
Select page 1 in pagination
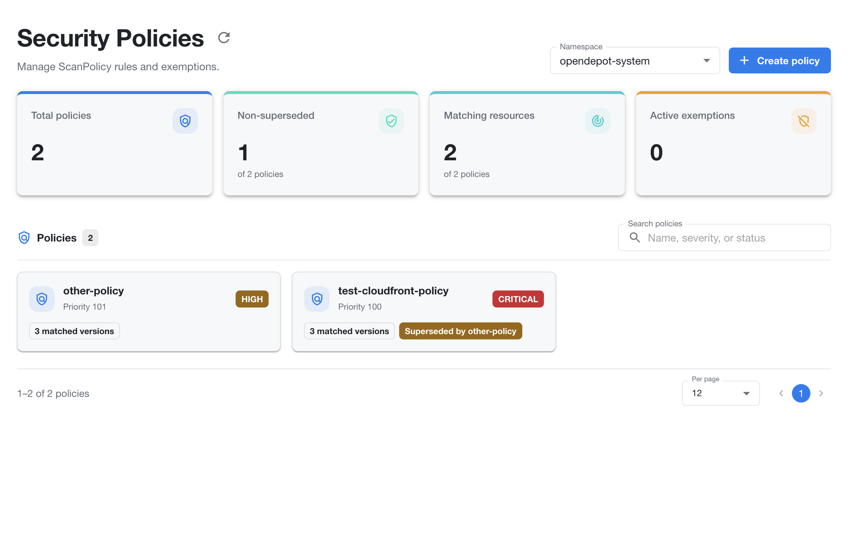coord(801,393)
